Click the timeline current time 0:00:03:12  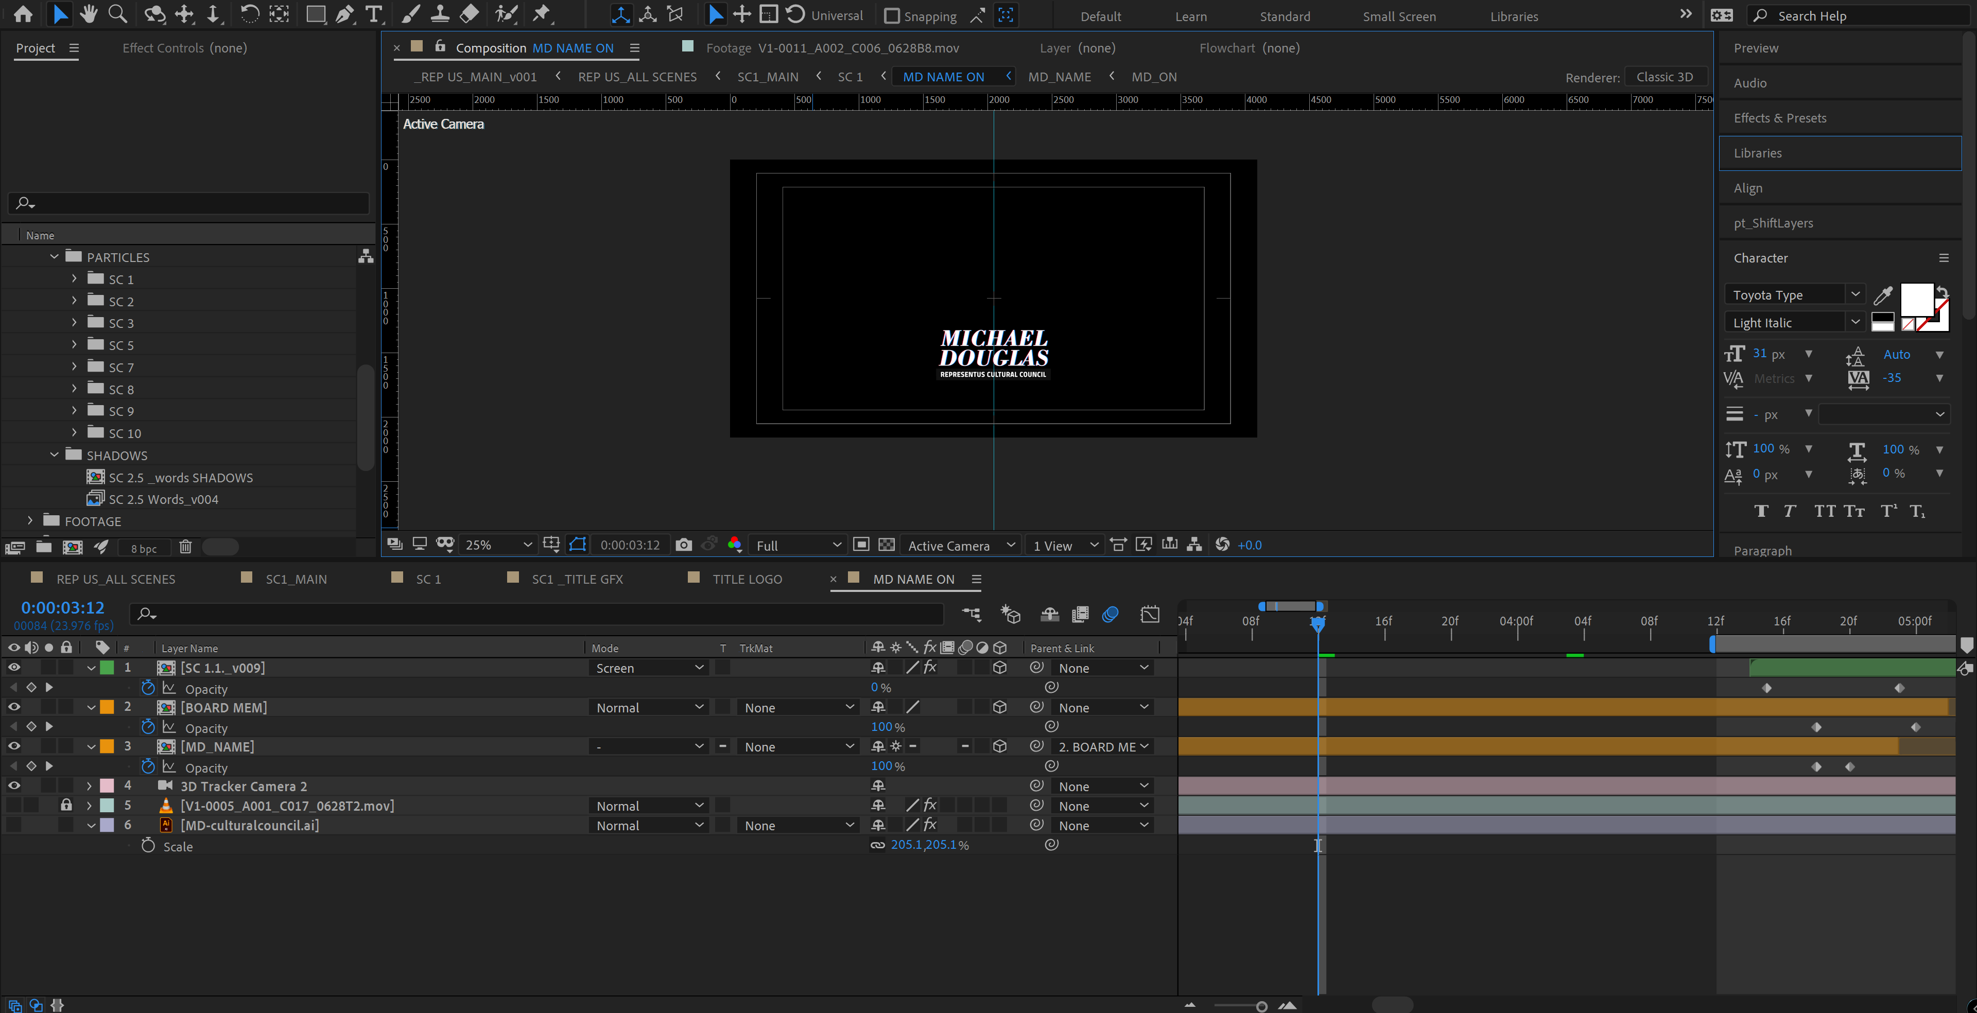(62, 608)
